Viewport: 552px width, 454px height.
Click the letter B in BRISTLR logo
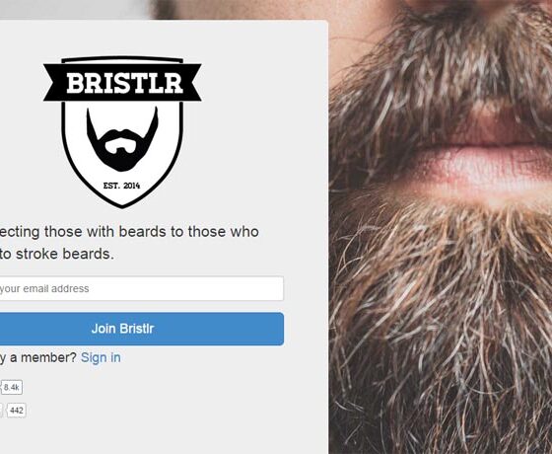pos(75,83)
